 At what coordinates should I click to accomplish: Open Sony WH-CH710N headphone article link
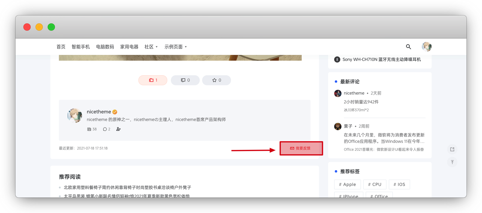click(x=382, y=59)
